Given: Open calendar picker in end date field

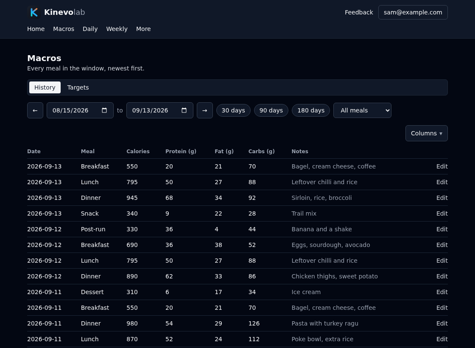Looking at the screenshot, I should coord(184,110).
